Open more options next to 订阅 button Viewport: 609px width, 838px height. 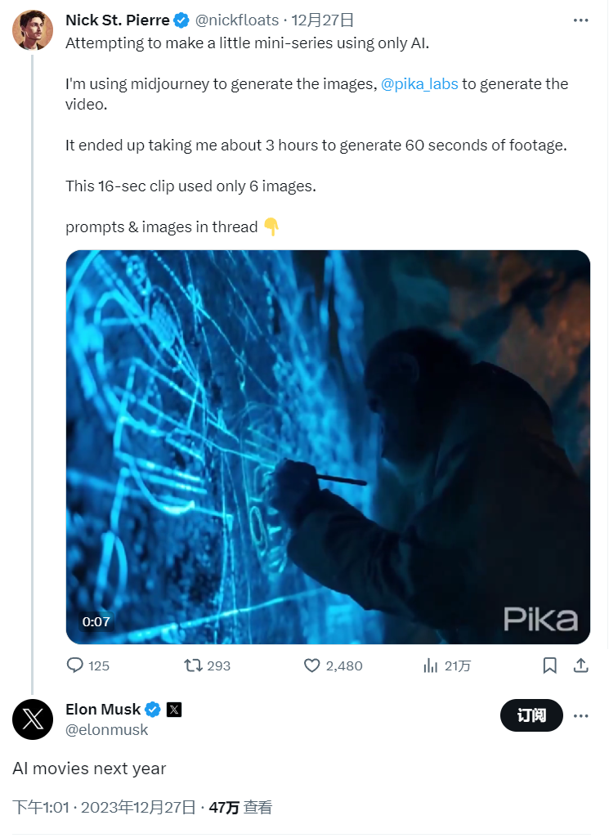[580, 715]
